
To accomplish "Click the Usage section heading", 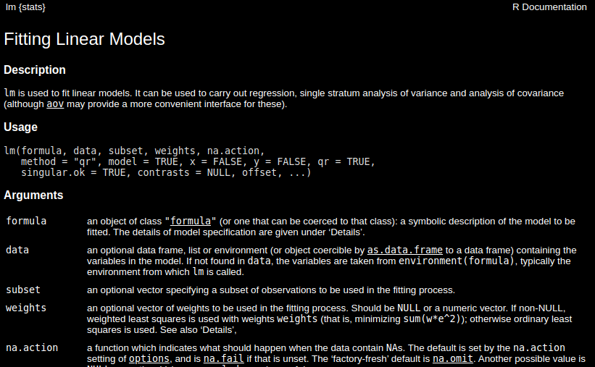I will click(x=20, y=127).
